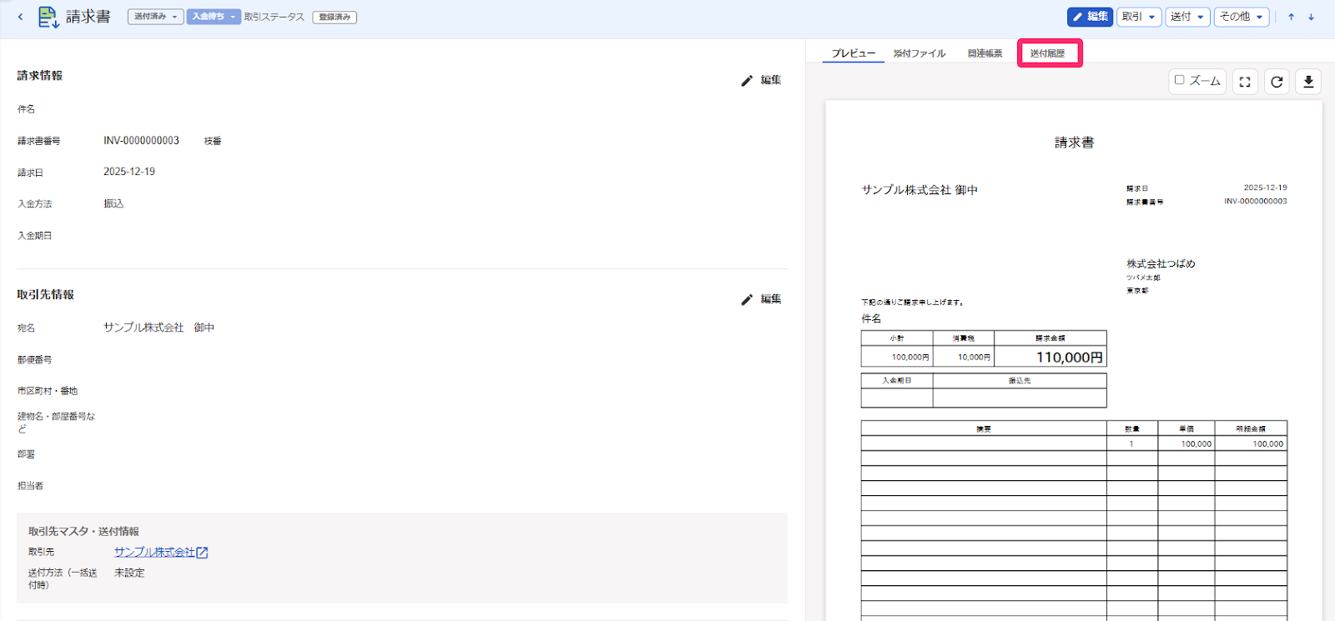Viewport: 1335px width, 621px height.
Task: Go to previous record with up arrow
Action: (1291, 17)
